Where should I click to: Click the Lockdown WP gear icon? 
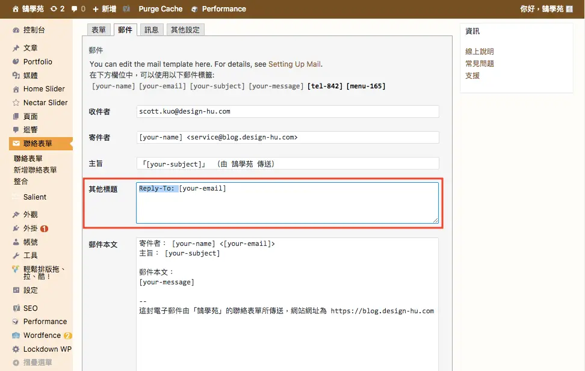tap(16, 349)
